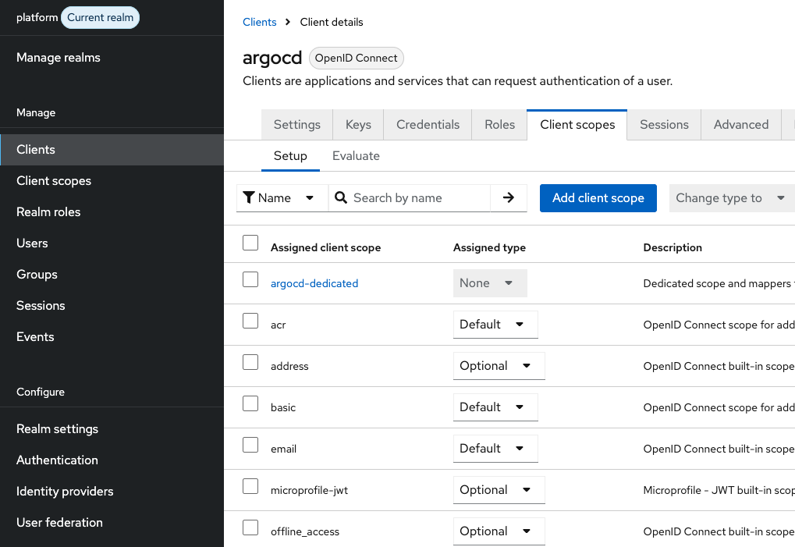The height and width of the screenshot is (547, 795).
Task: Check the argocd-dedicated scope checkbox
Action: coord(250,279)
